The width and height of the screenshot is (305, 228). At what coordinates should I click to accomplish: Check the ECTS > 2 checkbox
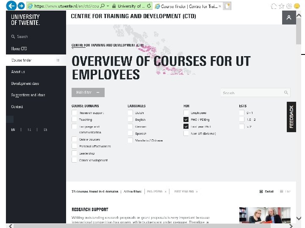pyautogui.click(x=242, y=127)
